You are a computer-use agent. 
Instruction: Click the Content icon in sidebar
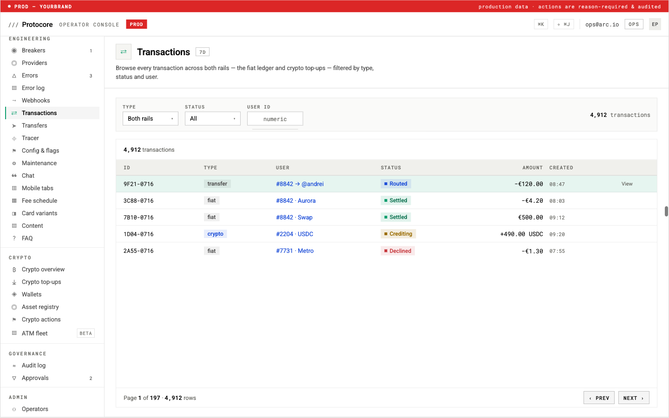[14, 226]
